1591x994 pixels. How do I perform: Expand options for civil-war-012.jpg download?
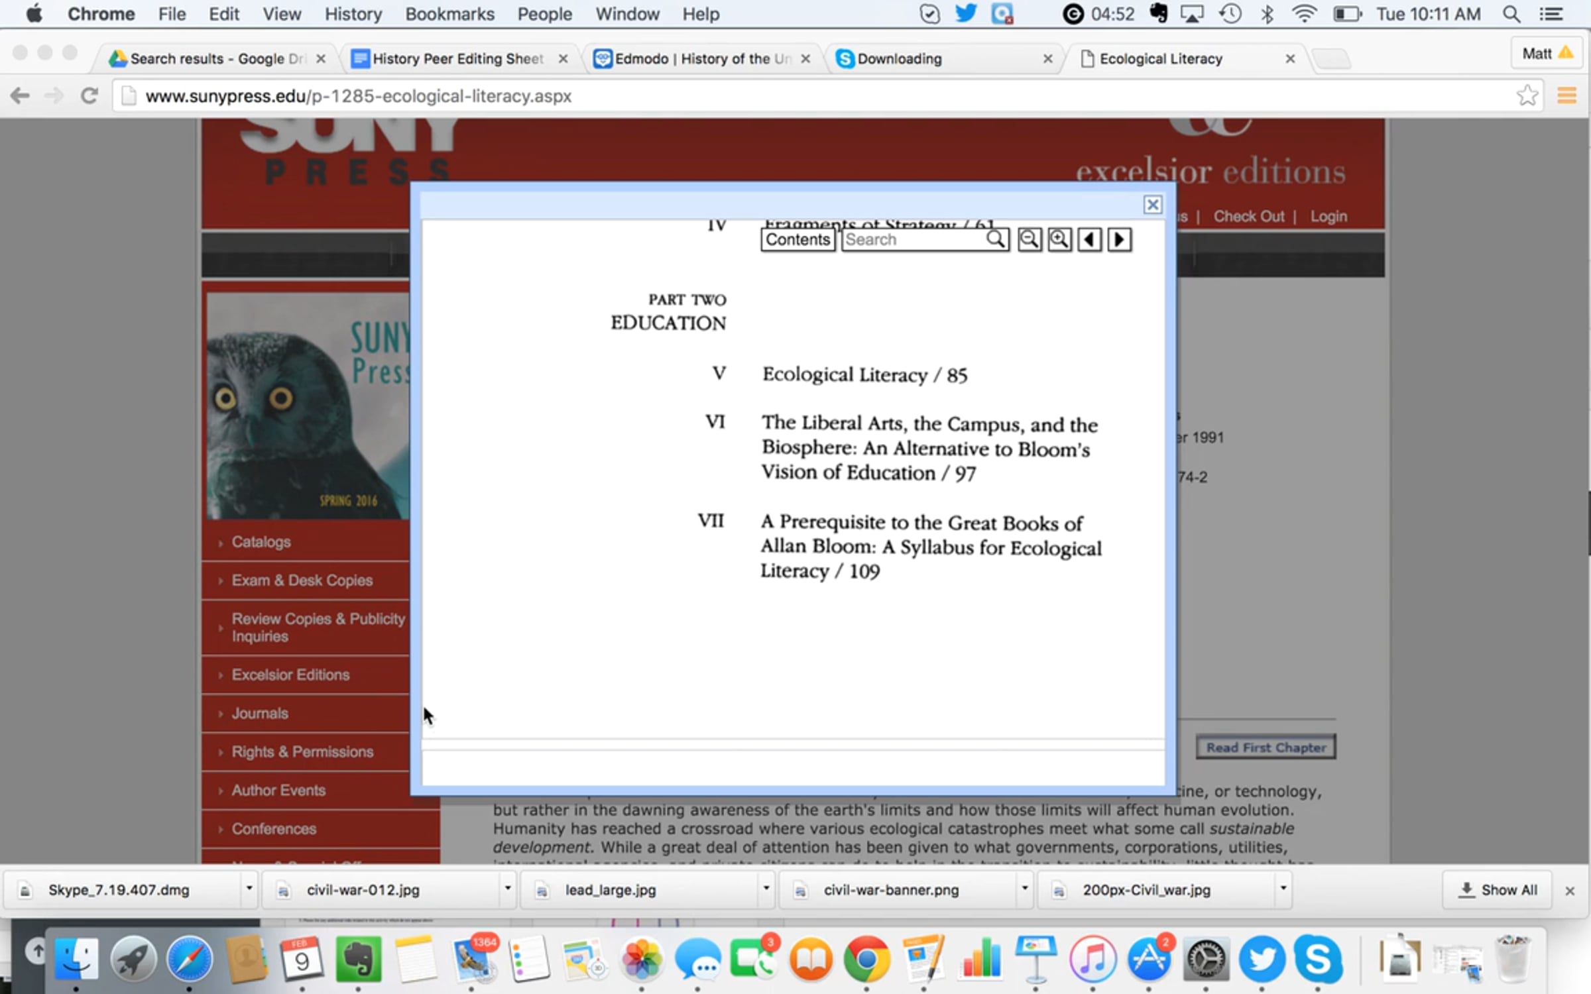coord(508,889)
